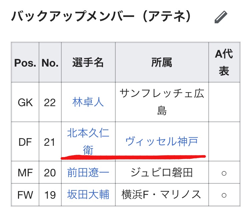Image resolution: width=250 pixels, height=209 pixels.
Task: Tap the pencil edit icon
Action: coord(221,16)
